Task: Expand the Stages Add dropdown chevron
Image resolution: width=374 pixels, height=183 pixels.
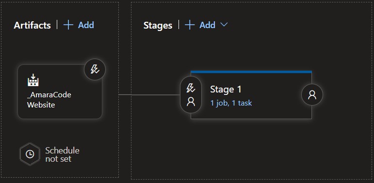Action: (224, 25)
